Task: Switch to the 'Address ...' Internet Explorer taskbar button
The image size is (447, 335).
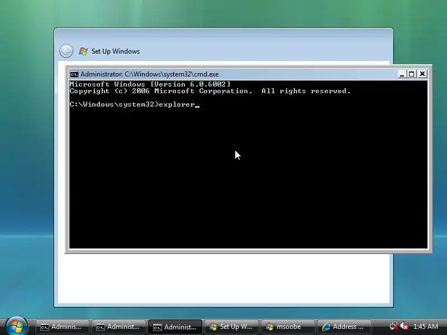Action: click(344, 327)
